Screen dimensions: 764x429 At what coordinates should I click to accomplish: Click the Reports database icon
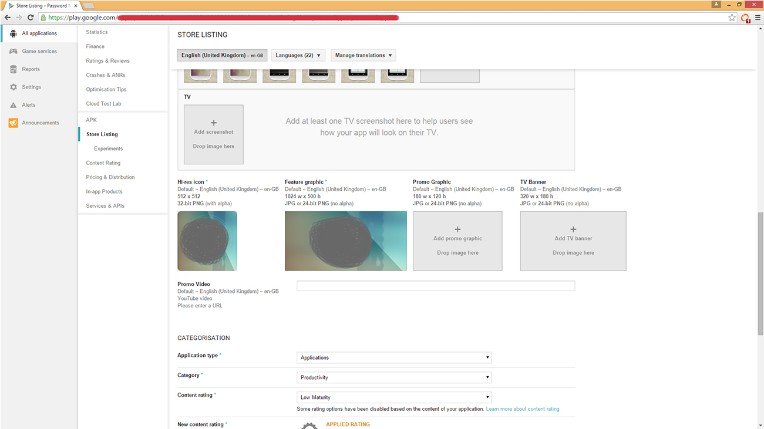[x=13, y=69]
